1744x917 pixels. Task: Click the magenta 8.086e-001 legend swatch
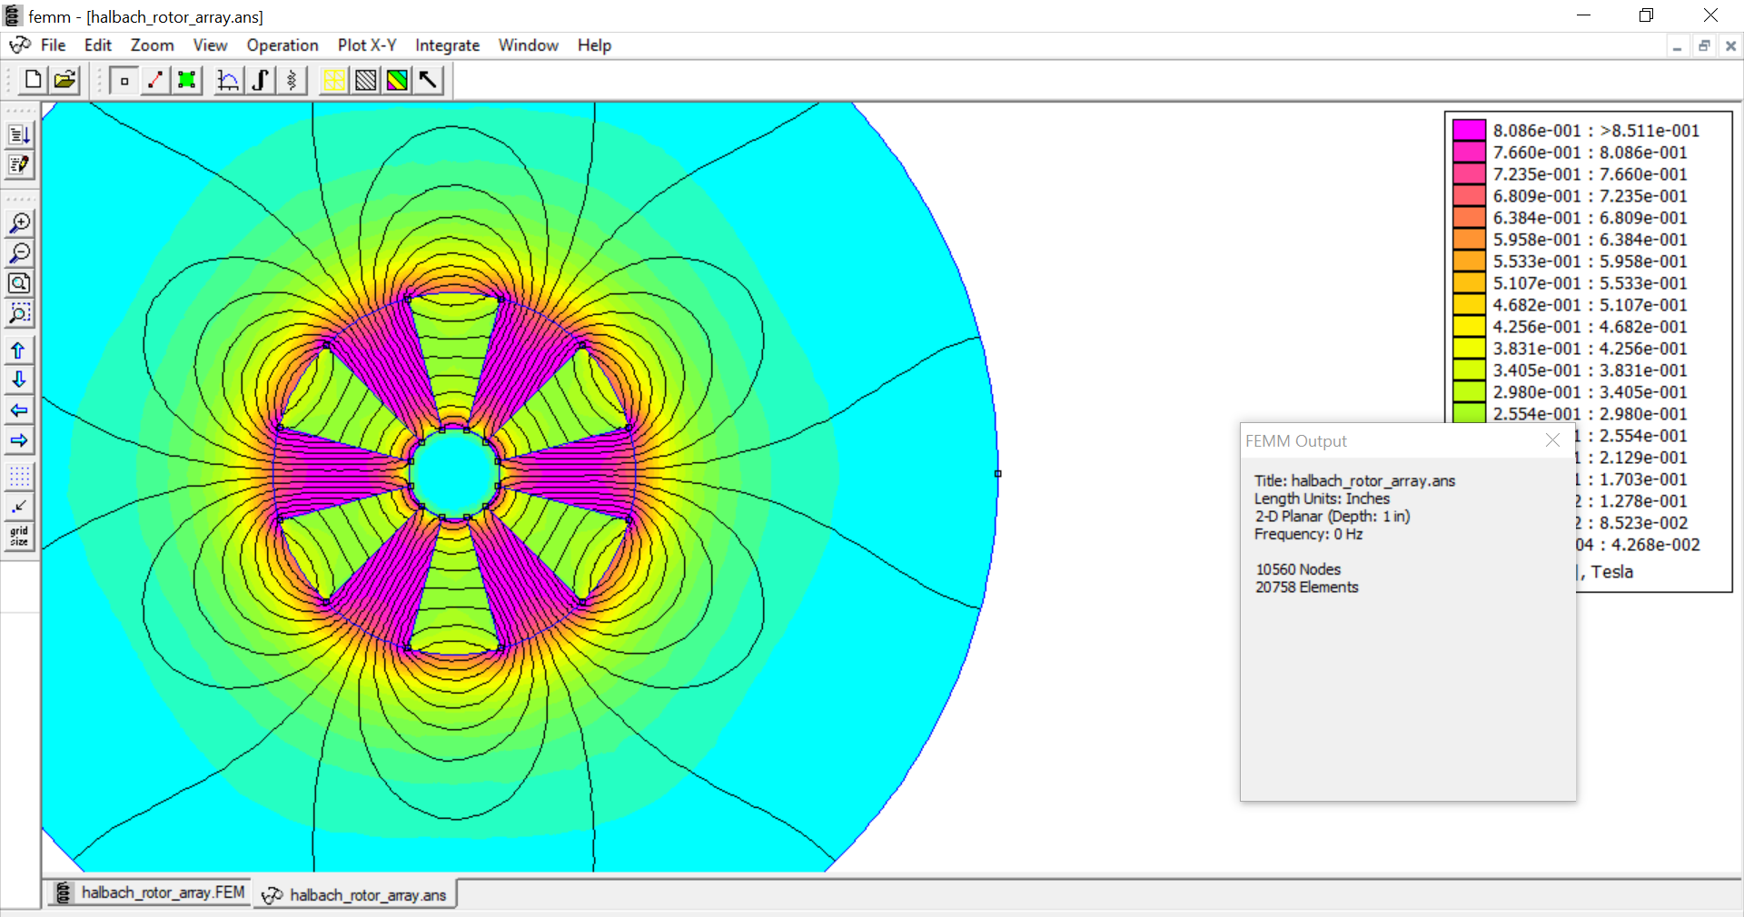tap(1469, 131)
